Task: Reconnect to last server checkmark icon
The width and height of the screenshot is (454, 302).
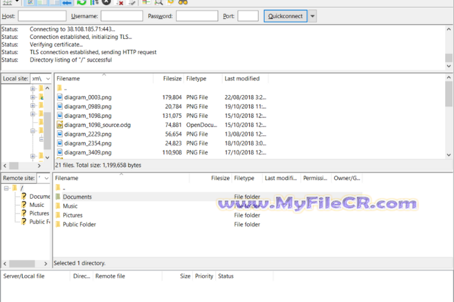Action: tap(132, 3)
